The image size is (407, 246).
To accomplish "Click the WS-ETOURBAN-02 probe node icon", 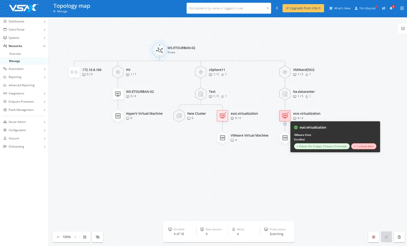I will [x=159, y=50].
